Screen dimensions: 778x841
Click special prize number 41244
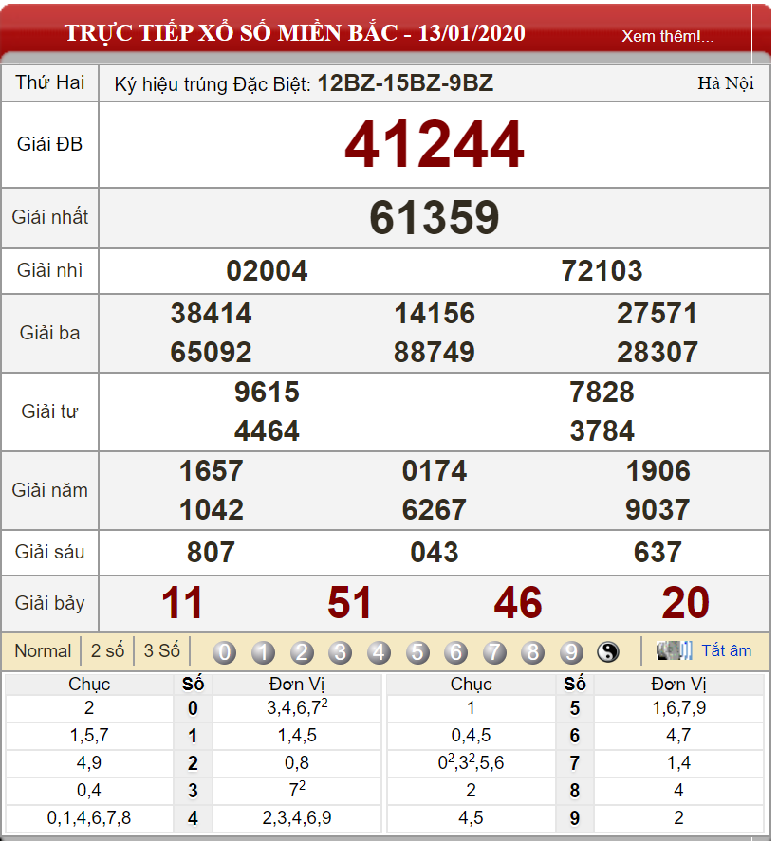(x=435, y=144)
